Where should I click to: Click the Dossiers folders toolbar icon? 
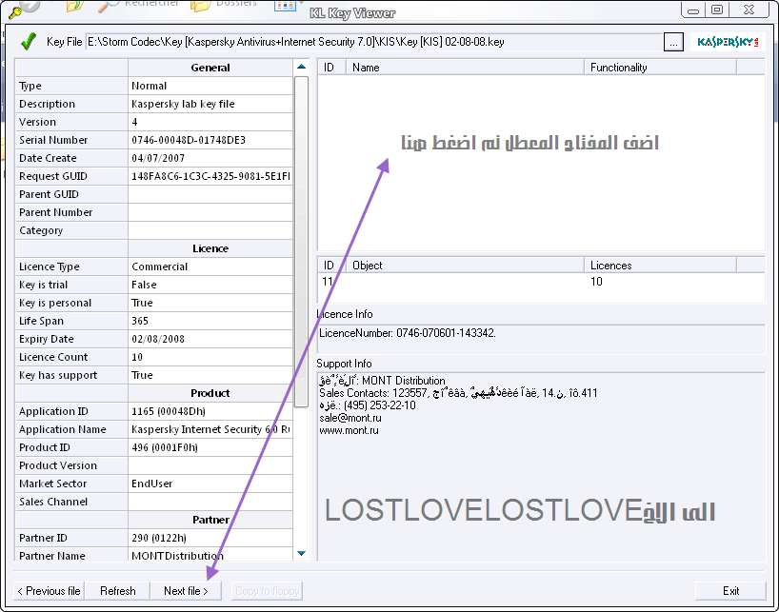[201, 6]
